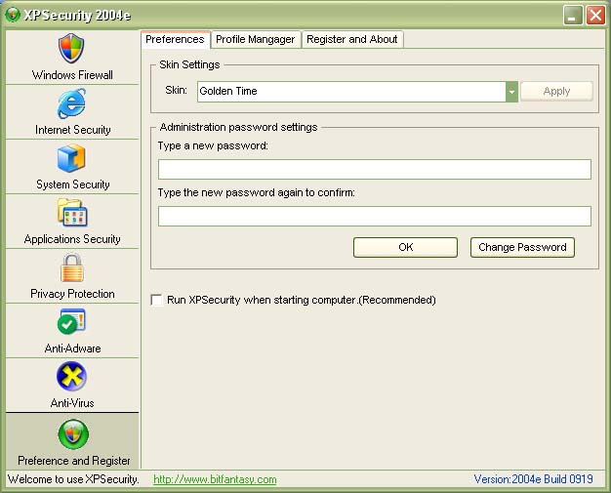The image size is (611, 493).
Task: Click the Anti-Virus label
Action: point(72,402)
